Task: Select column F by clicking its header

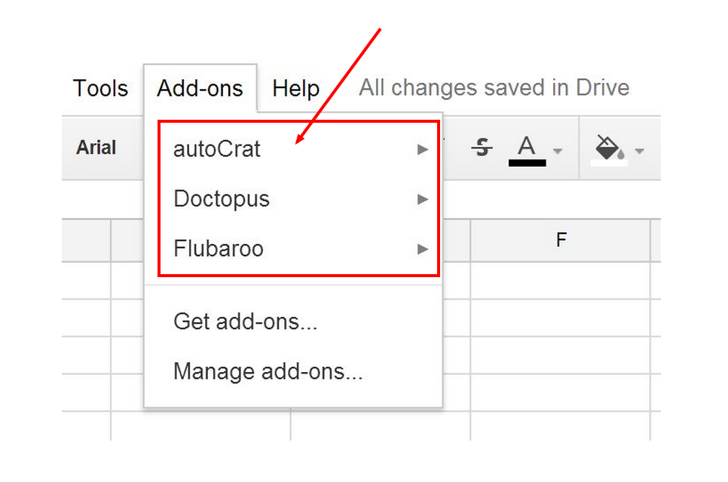Action: pos(561,239)
